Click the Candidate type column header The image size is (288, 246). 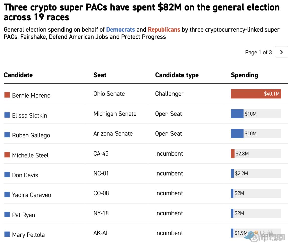pyautogui.click(x=177, y=75)
